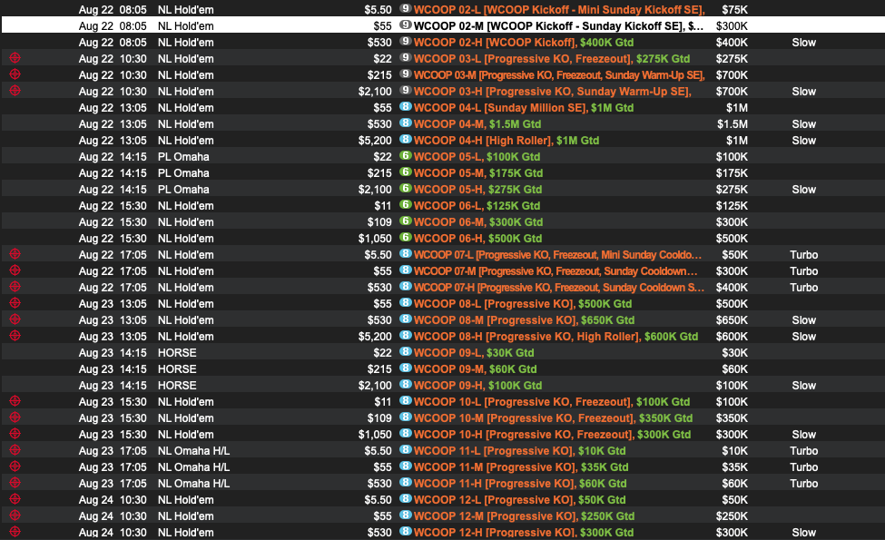Image resolution: width=885 pixels, height=540 pixels.
Task: Select WCOOP 04-H High Roller $1M Gtd
Action: (x=506, y=141)
